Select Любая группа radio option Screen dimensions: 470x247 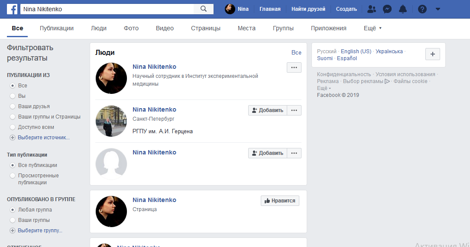[13, 210]
